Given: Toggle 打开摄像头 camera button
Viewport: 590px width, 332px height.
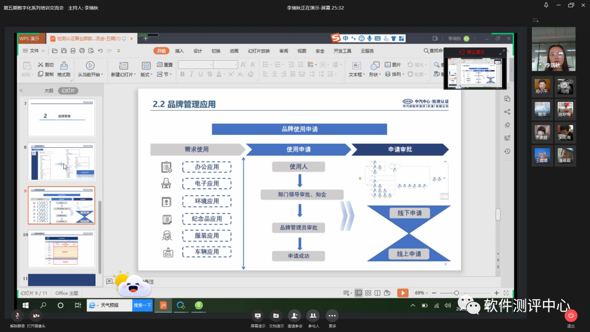Looking at the screenshot, I should pos(36,316).
